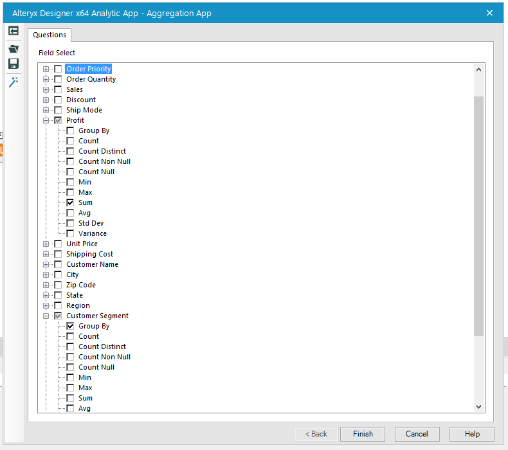Select the Customer Name tree label
Screen dimensions: 508x450
click(92, 264)
